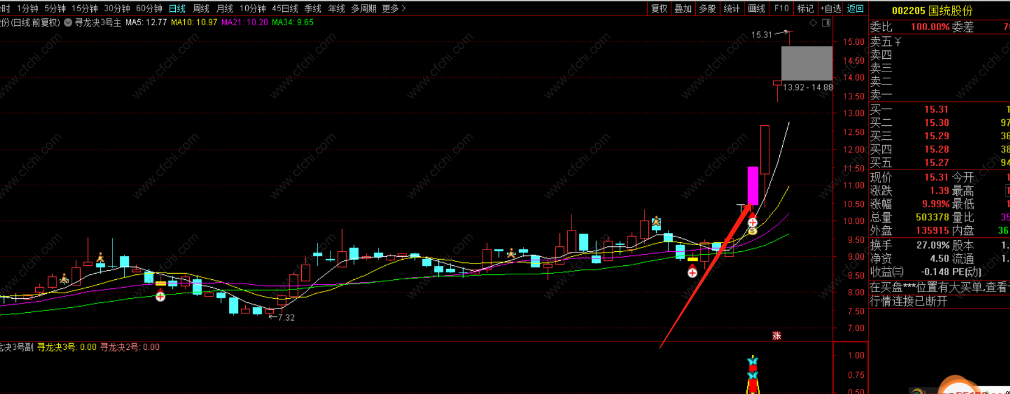Viewport: 1010px width, 394px height.
Task: Open the 统计 statistics tool
Action: pyautogui.click(x=732, y=8)
